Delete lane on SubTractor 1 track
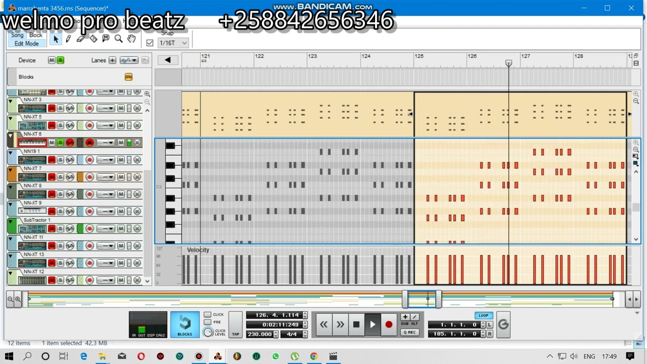 (x=137, y=229)
